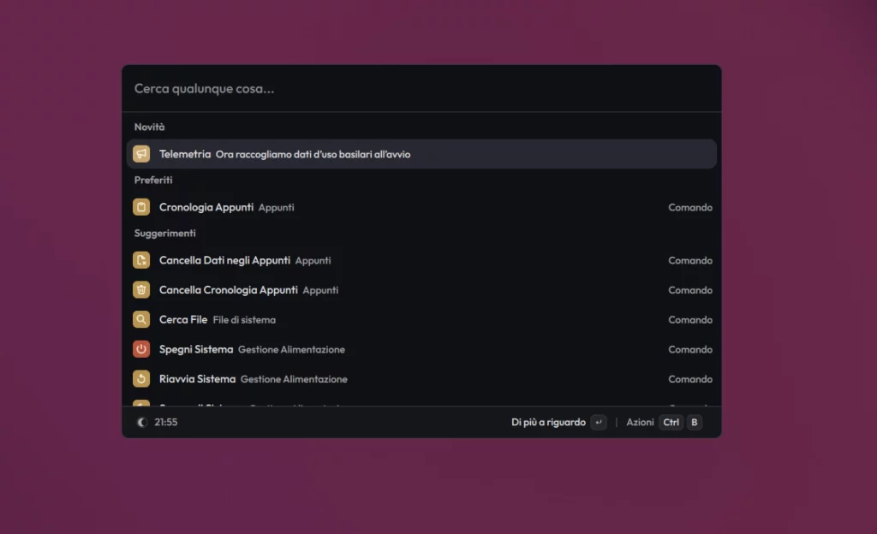Run Cancella Dati negli Appunti
Image resolution: width=877 pixels, height=534 pixels.
click(x=421, y=260)
